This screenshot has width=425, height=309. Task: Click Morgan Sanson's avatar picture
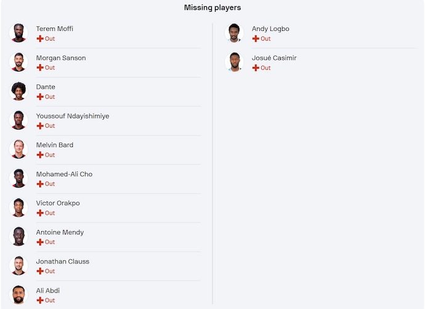(19, 62)
